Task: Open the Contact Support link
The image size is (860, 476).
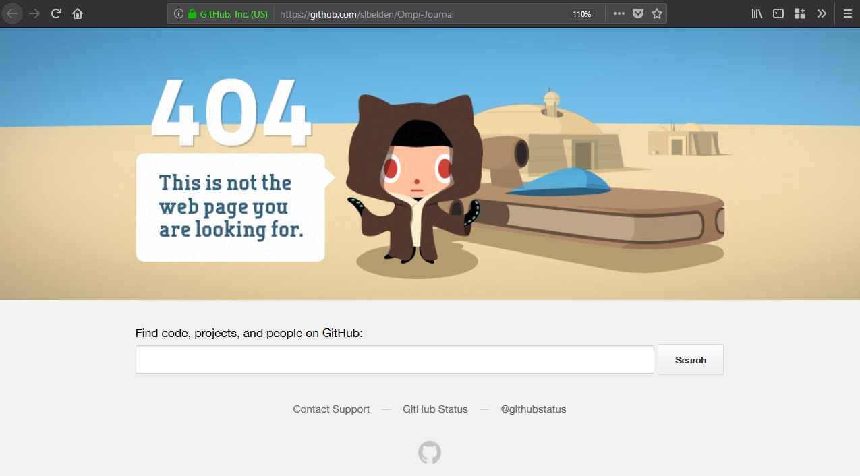Action: [x=331, y=409]
